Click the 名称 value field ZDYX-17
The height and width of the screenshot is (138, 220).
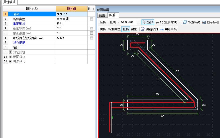(x=72, y=14)
